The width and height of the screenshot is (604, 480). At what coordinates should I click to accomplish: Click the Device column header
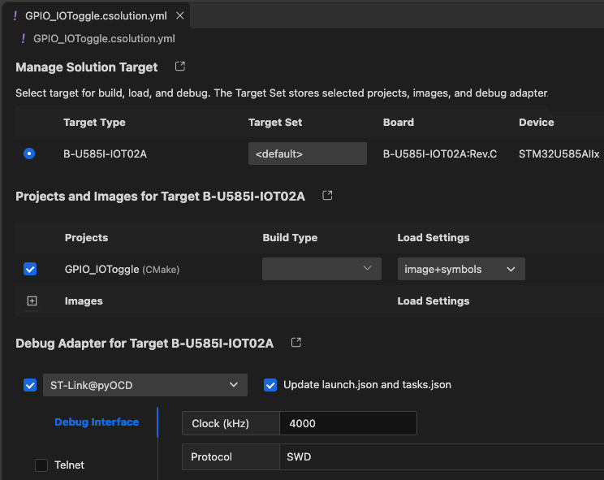pos(536,122)
